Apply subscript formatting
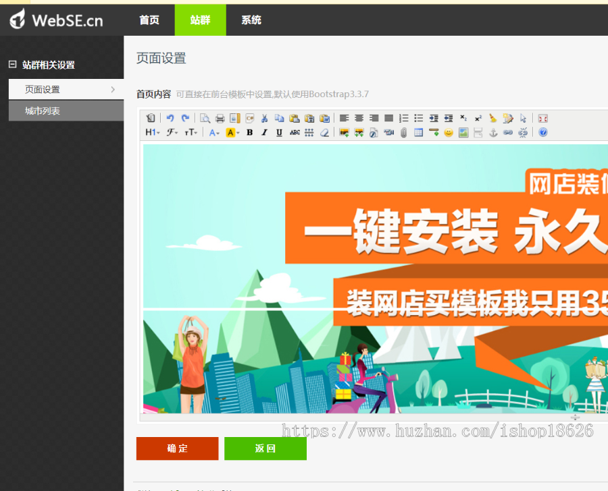608x491 pixels. 463,118
